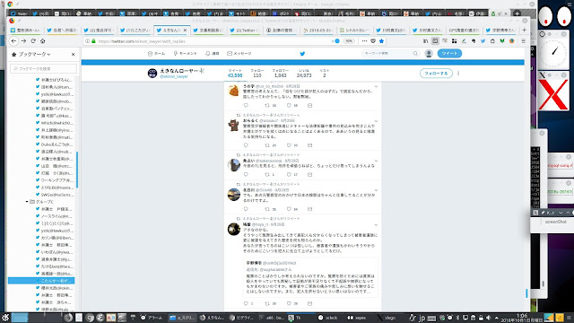Open Twitter モーメント link
This screenshot has width=574, height=323.
186,54
